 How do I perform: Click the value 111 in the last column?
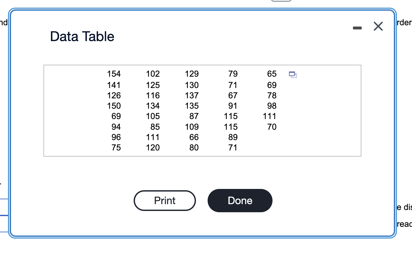click(269, 116)
